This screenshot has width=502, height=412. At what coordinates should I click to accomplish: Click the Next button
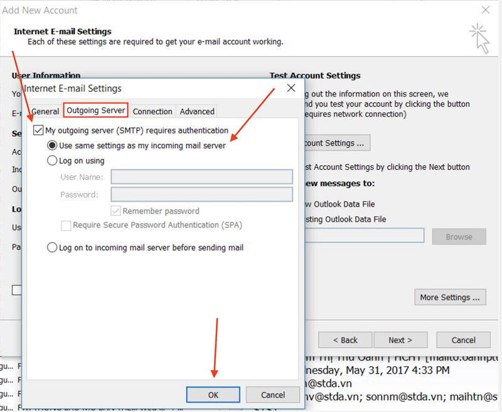point(400,340)
